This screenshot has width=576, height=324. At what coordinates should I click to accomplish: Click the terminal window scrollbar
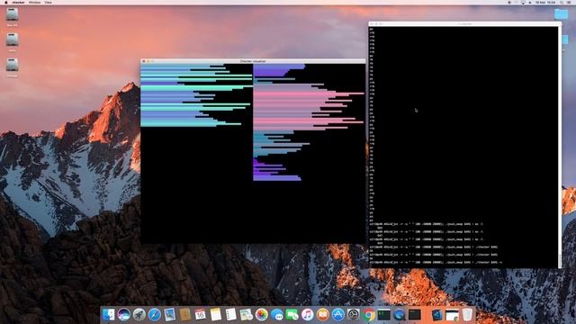click(560, 261)
